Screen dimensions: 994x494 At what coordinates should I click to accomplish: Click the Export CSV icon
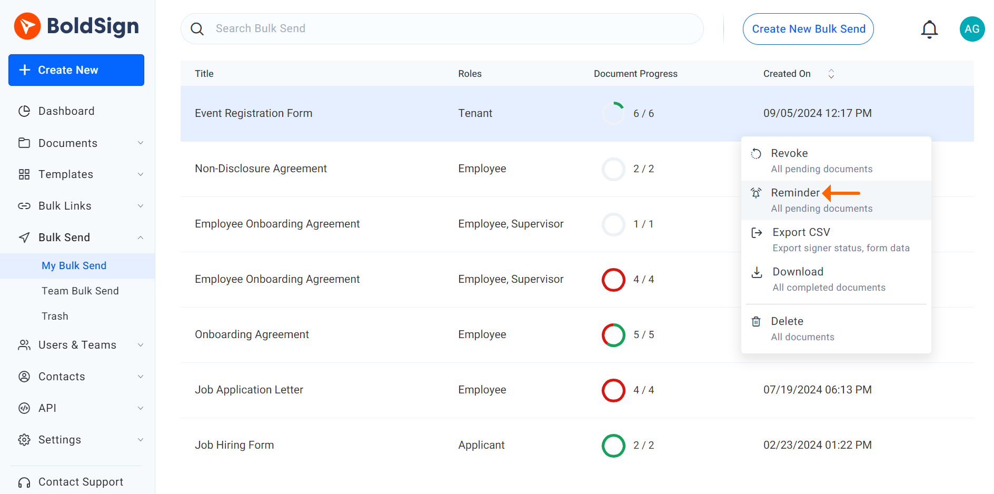click(757, 233)
